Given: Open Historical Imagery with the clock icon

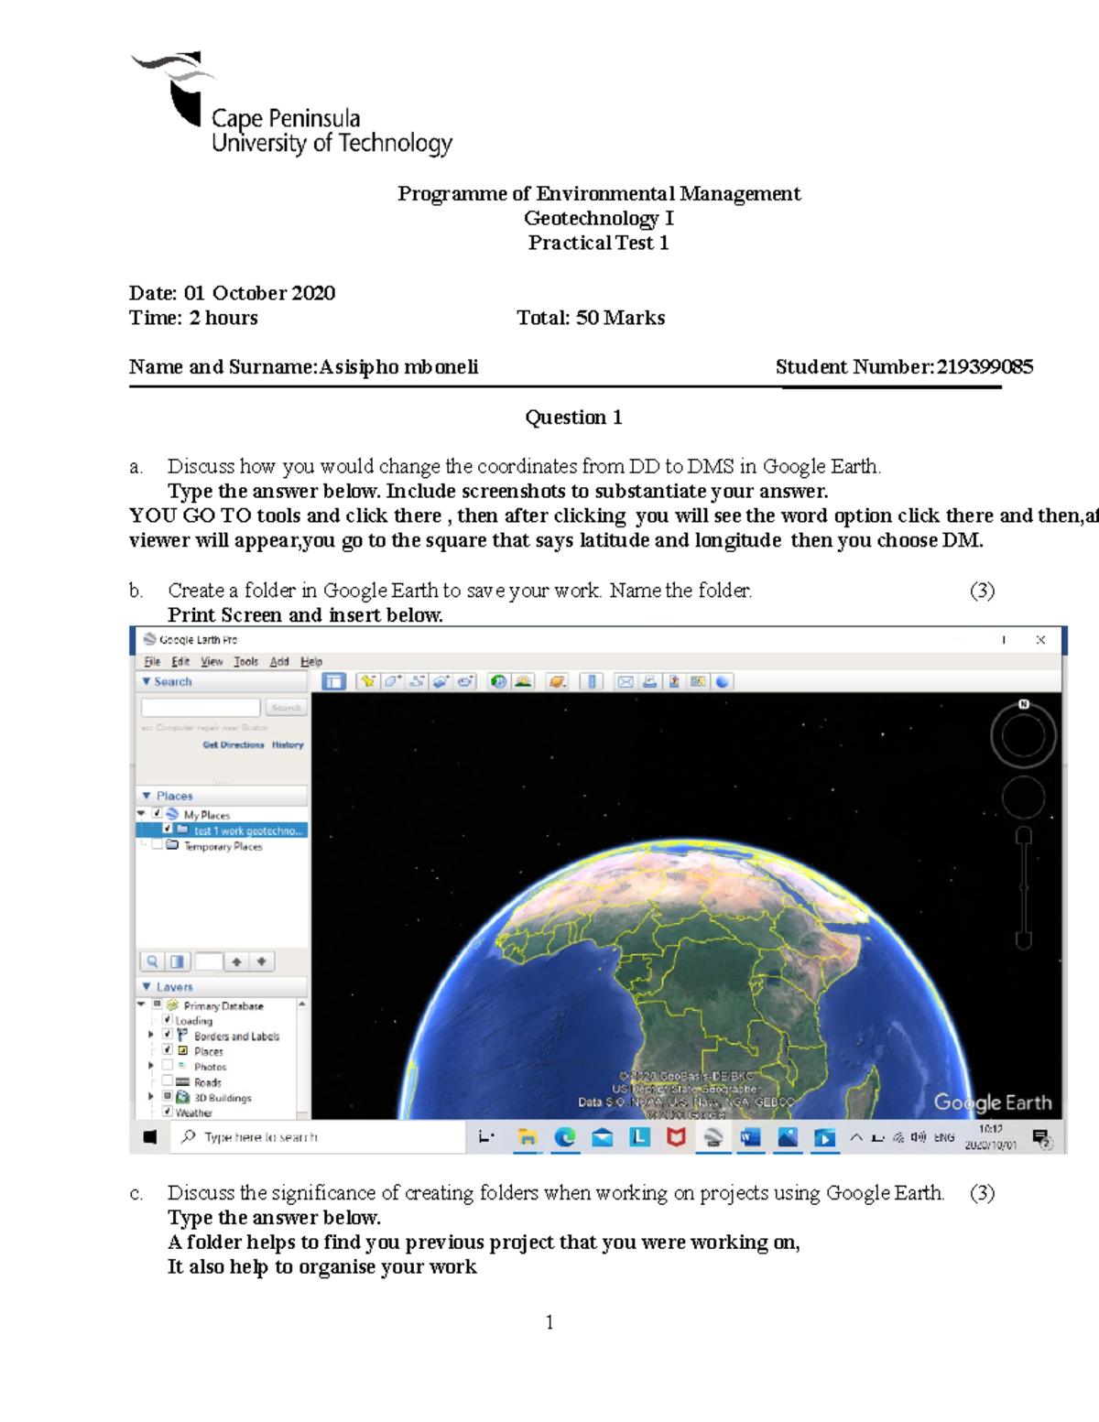Looking at the screenshot, I should coord(499,681).
